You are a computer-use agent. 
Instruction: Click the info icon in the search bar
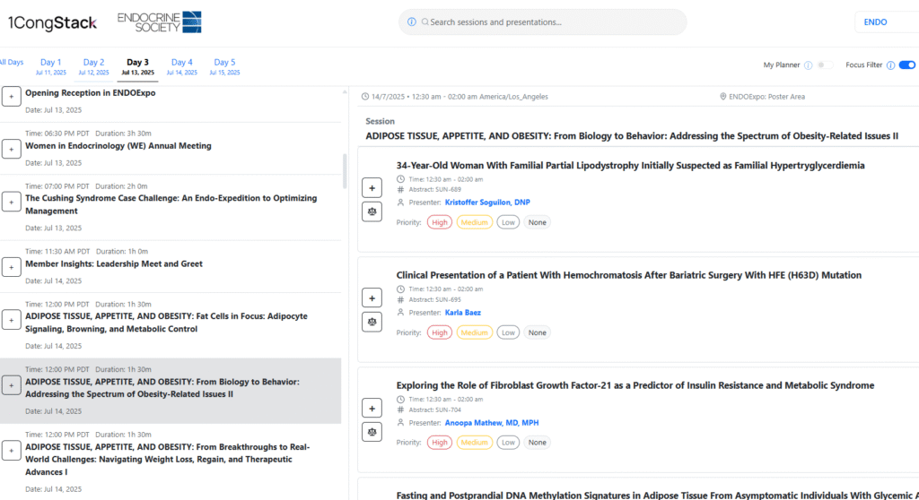pos(412,22)
